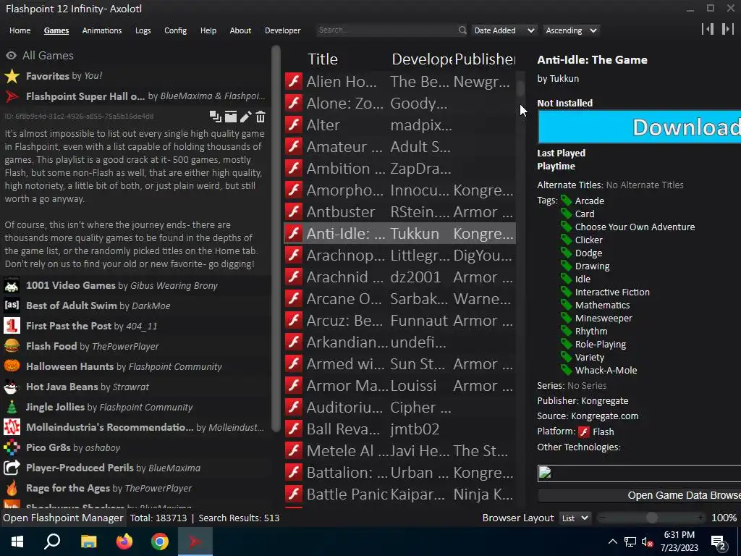Open Browser Layout List dropdown
This screenshot has height=556, width=741.
coord(575,518)
